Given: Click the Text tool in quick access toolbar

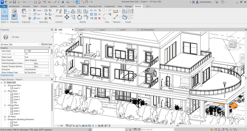Looking at the screenshot, I should (63, 2).
